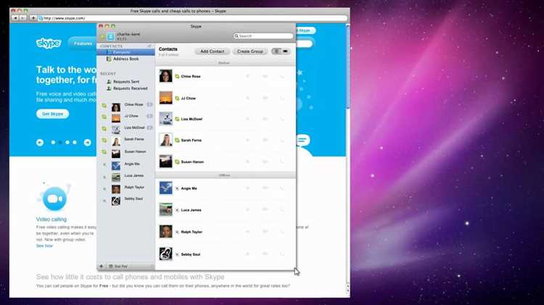Open Address Book in sidebar

(126, 59)
